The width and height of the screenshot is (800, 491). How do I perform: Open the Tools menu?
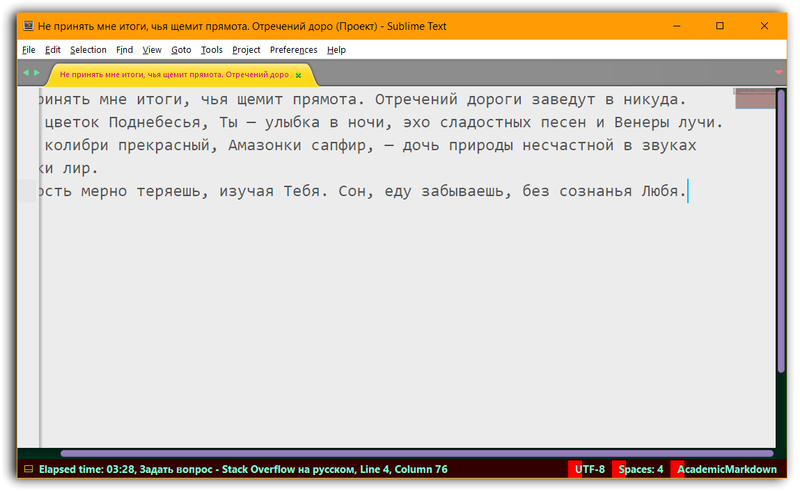click(x=212, y=50)
